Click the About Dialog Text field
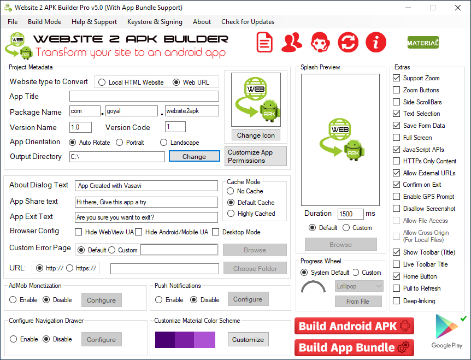The width and height of the screenshot is (471, 360). [x=146, y=186]
